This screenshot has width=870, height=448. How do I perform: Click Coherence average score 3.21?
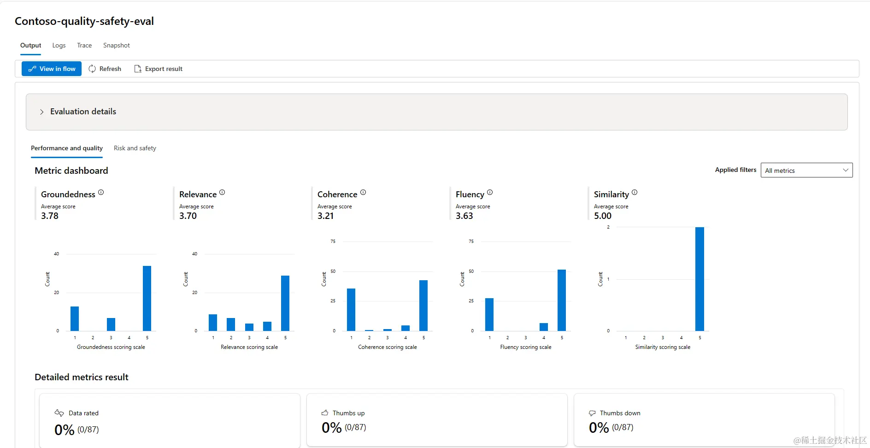point(326,216)
